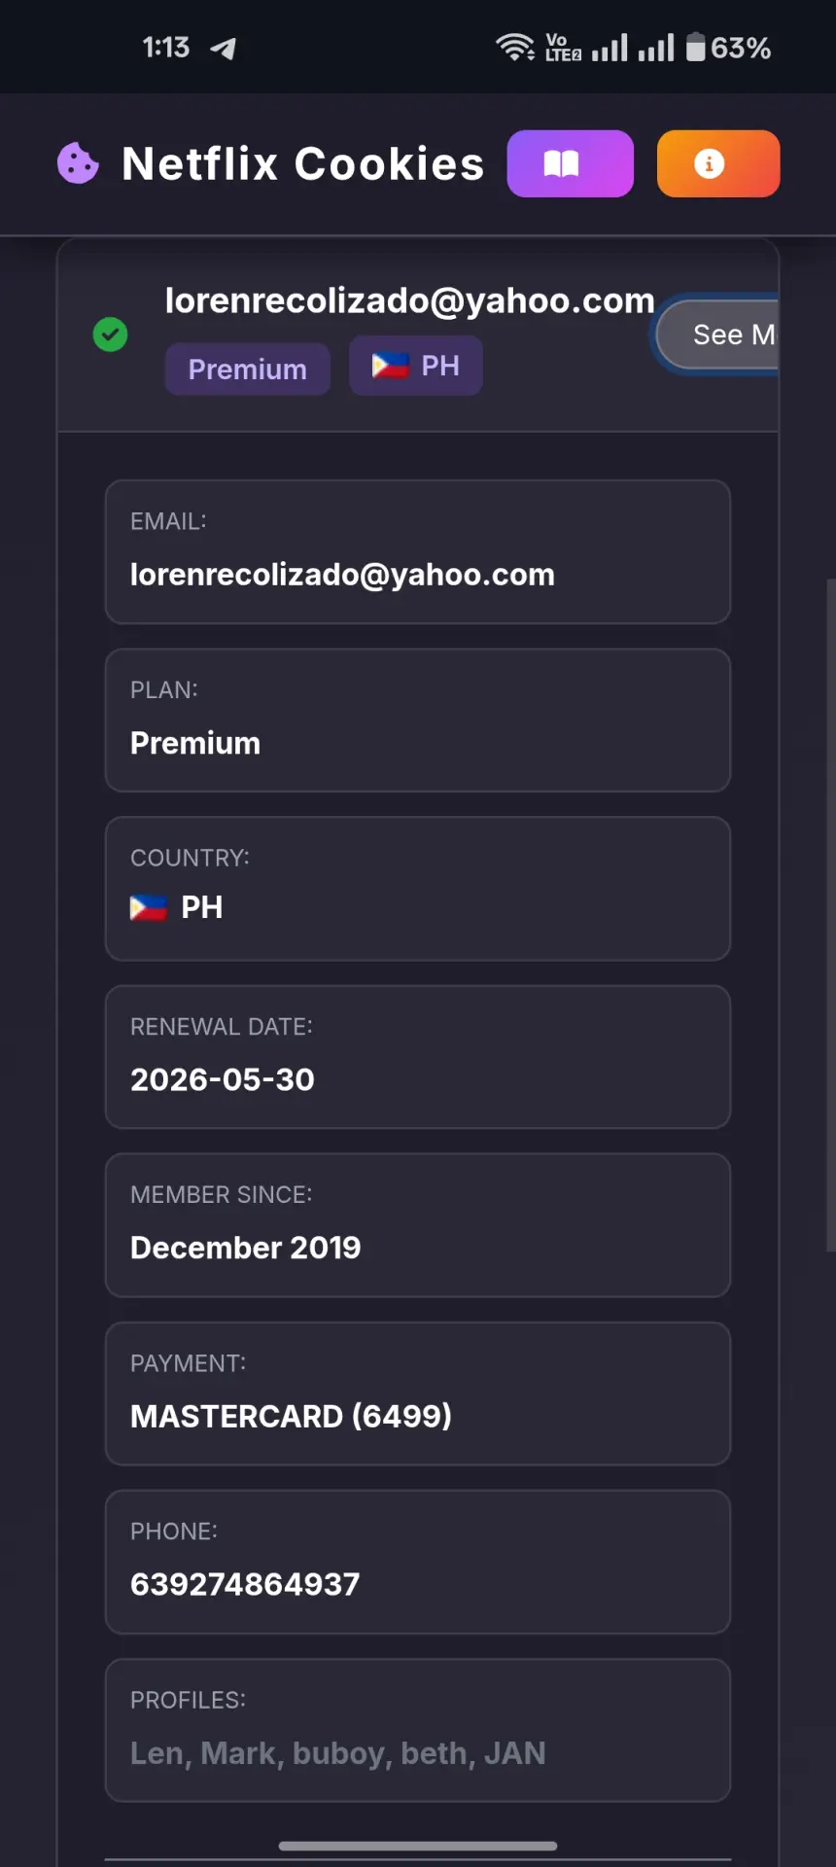This screenshot has width=836, height=1867.
Task: Tap the battery indicator showing 63%
Action: click(728, 47)
